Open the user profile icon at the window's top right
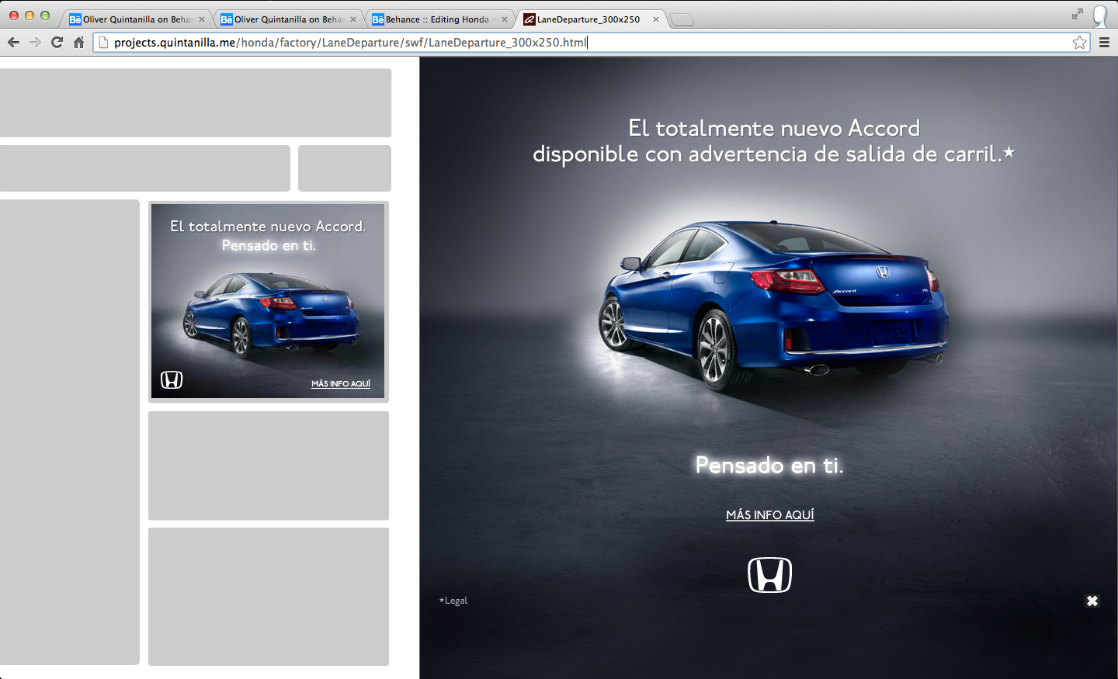The image size is (1118, 679). point(1100,16)
